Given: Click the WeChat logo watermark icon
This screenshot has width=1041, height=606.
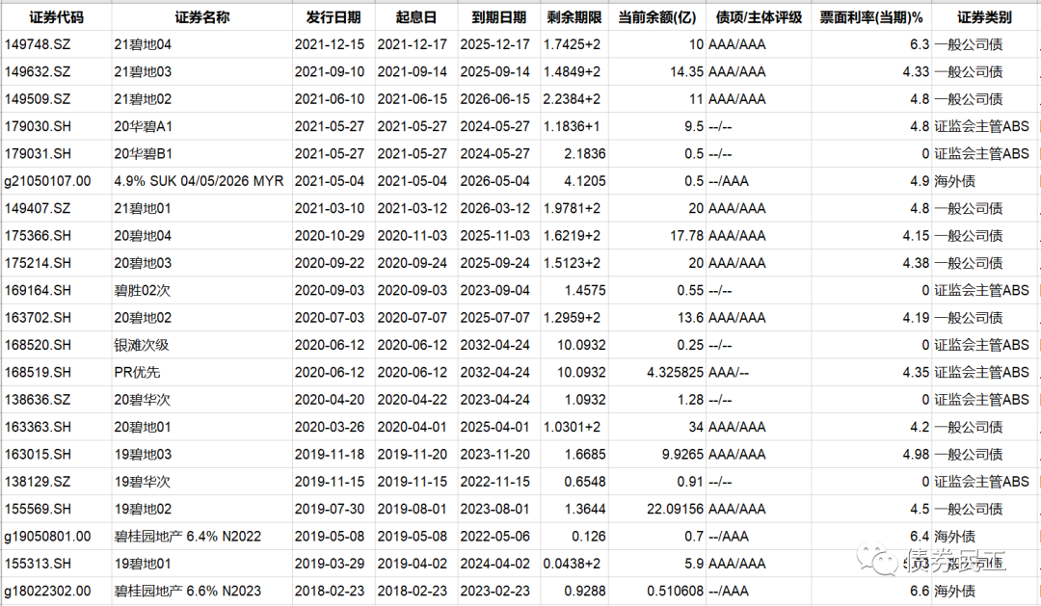Looking at the screenshot, I should coord(880,560).
